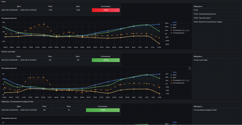Sort Арбитраж table by the Факт column
This screenshot has width=242, height=125.
click(69, 106)
